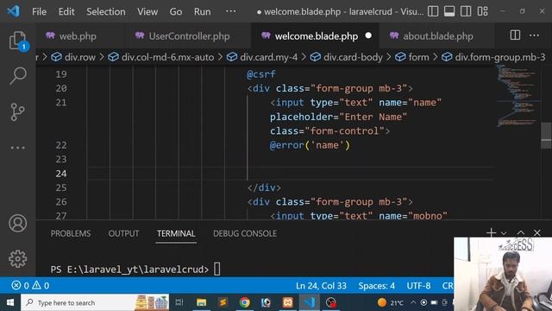Click the editor vertical scrollbar thumb
Image resolution: width=552 pixels, height=311 pixels.
(546, 136)
